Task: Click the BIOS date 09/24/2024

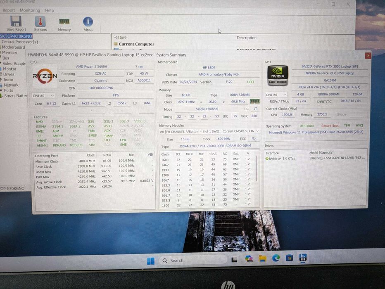Action: pyautogui.click(x=188, y=82)
